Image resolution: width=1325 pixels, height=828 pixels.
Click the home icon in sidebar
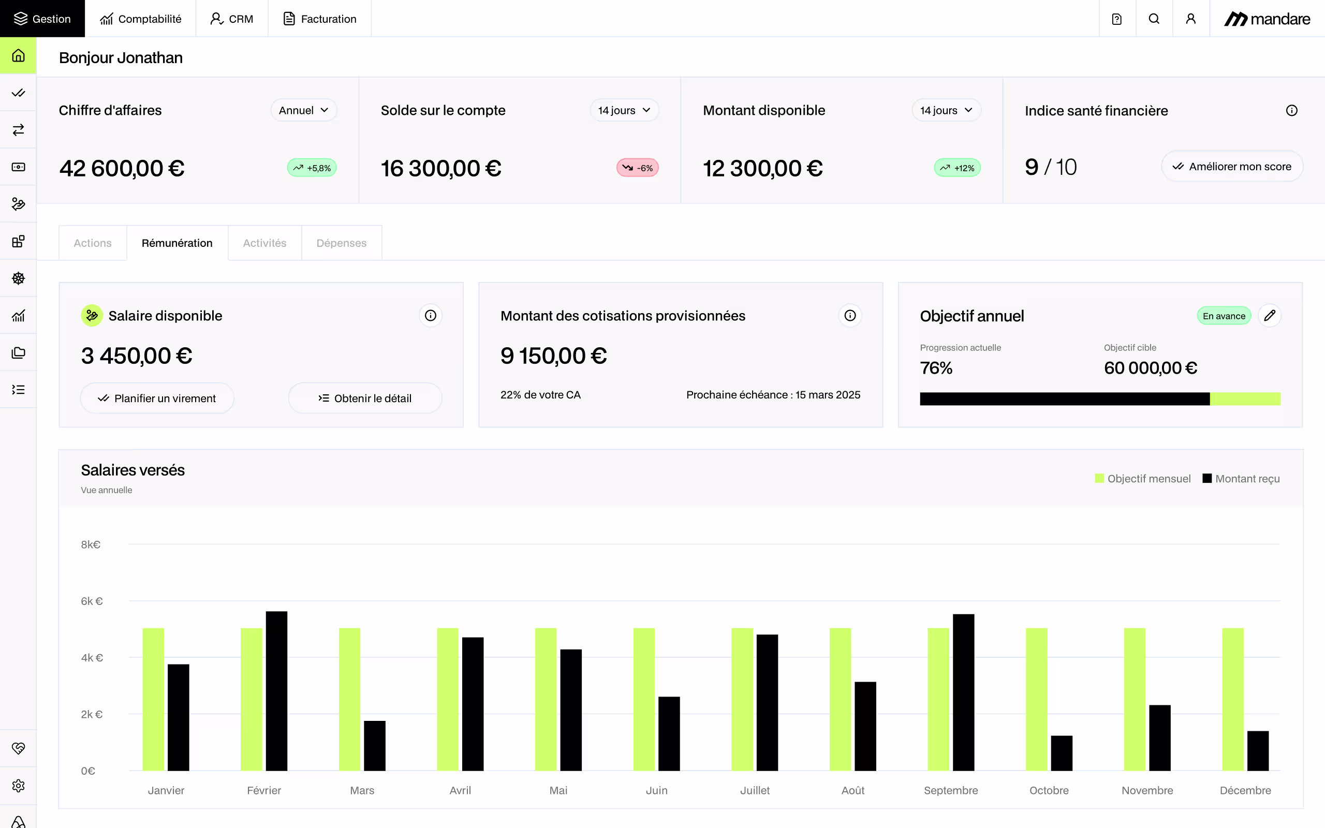(18, 55)
